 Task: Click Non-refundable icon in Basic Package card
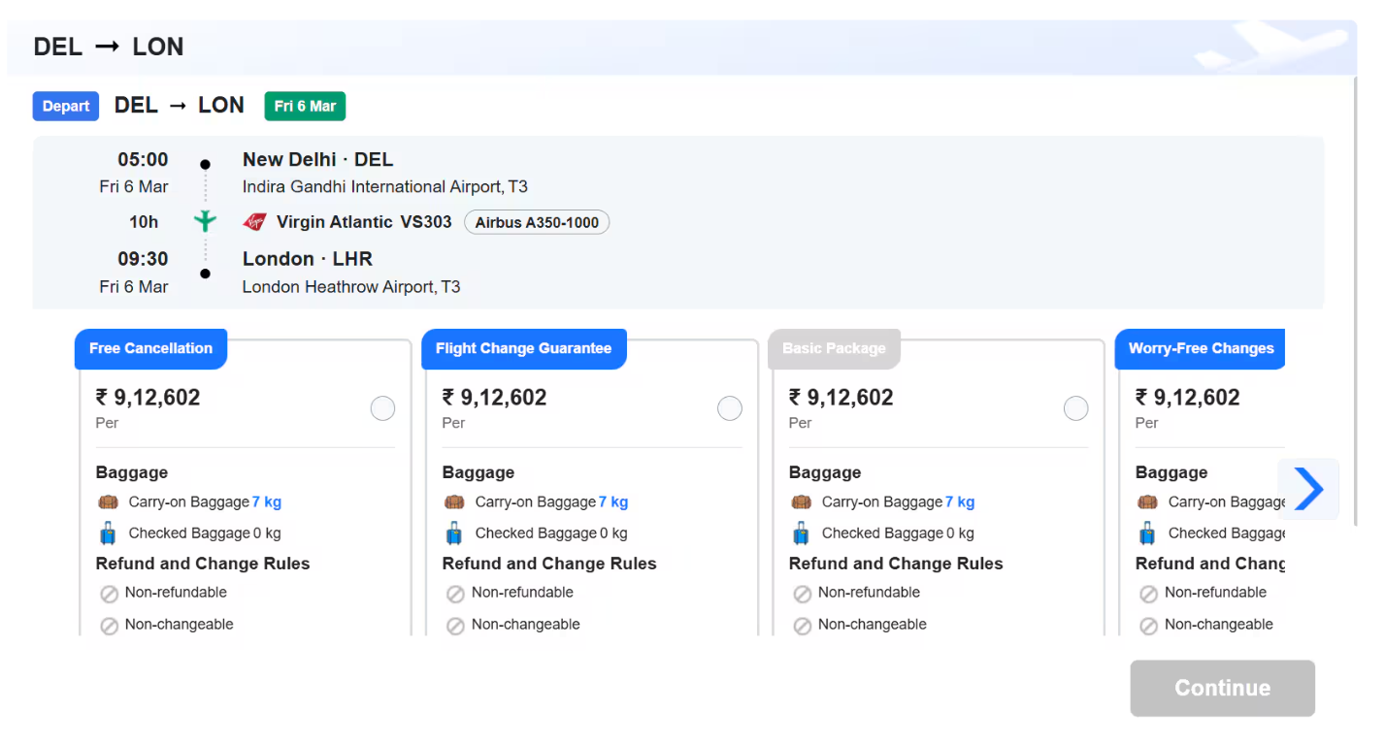pos(802,594)
